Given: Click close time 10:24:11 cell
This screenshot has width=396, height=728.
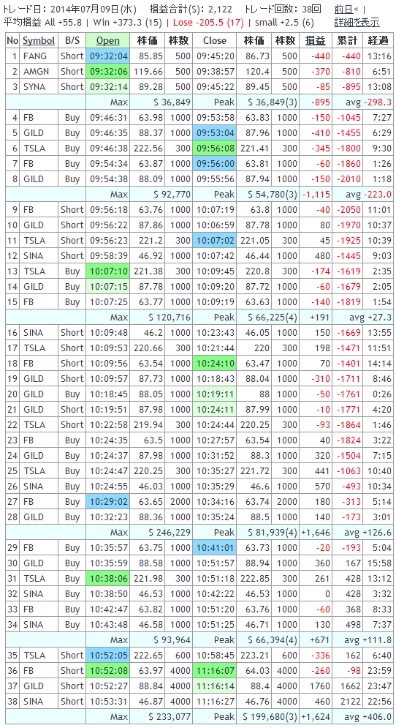Looking at the screenshot, I should pyautogui.click(x=215, y=409).
